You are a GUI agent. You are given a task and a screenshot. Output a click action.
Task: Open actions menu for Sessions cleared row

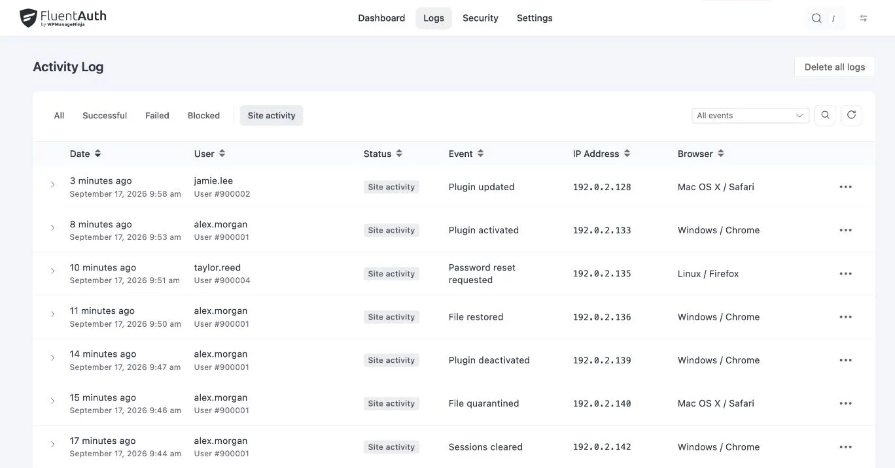coord(845,447)
